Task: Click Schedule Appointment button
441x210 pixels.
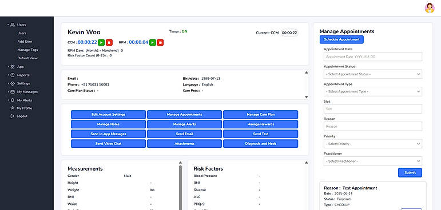Action: point(341,39)
